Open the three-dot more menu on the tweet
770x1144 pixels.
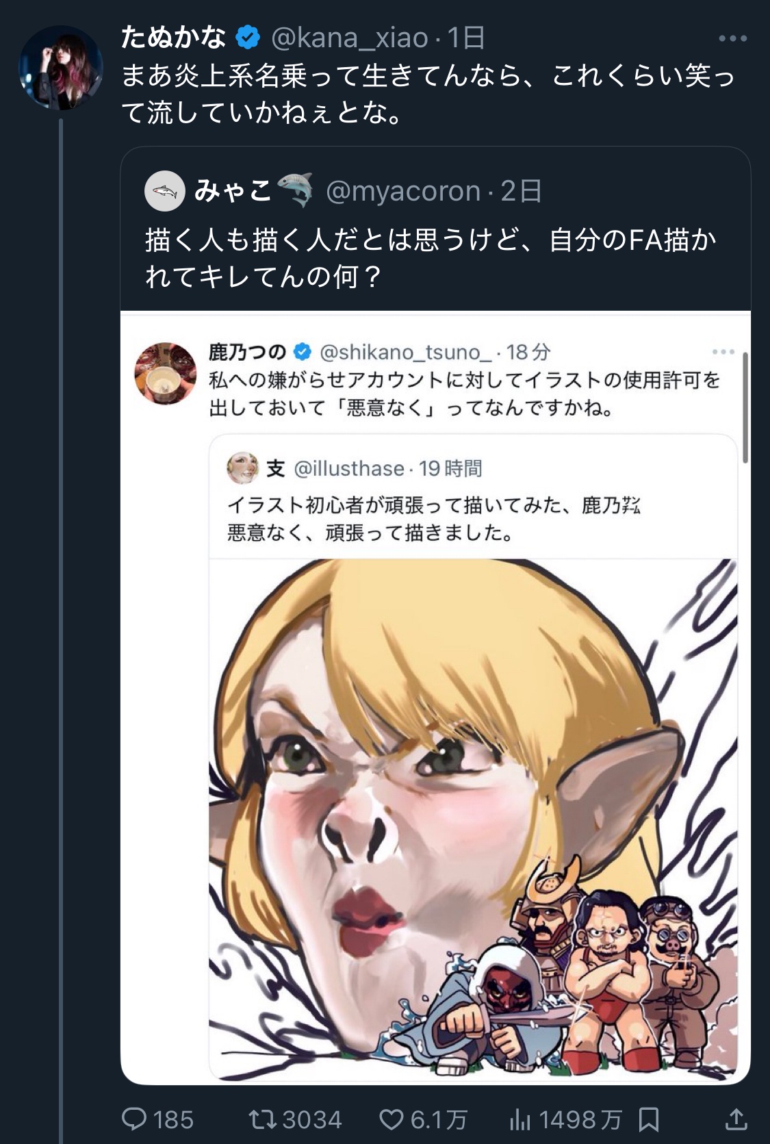[x=732, y=38]
